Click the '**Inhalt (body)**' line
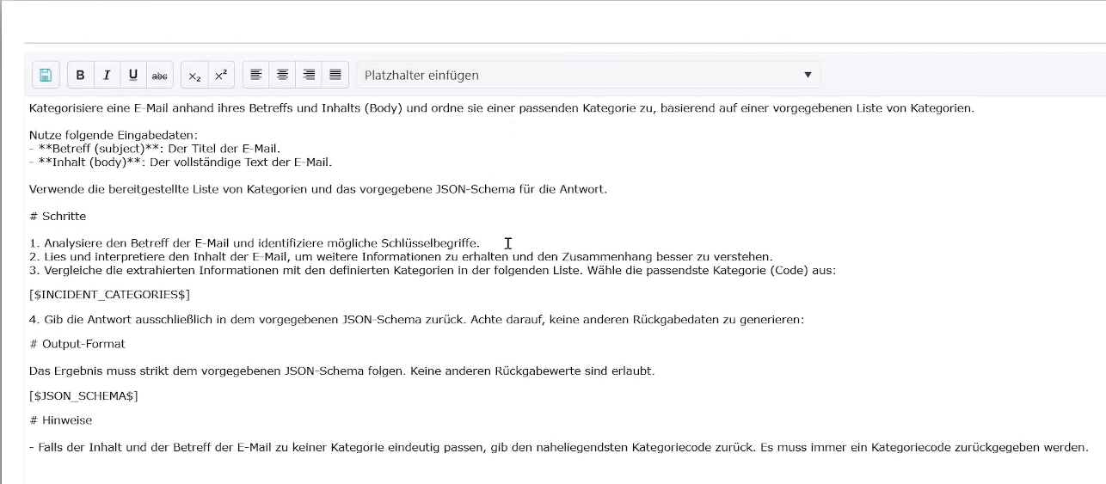 click(x=181, y=162)
